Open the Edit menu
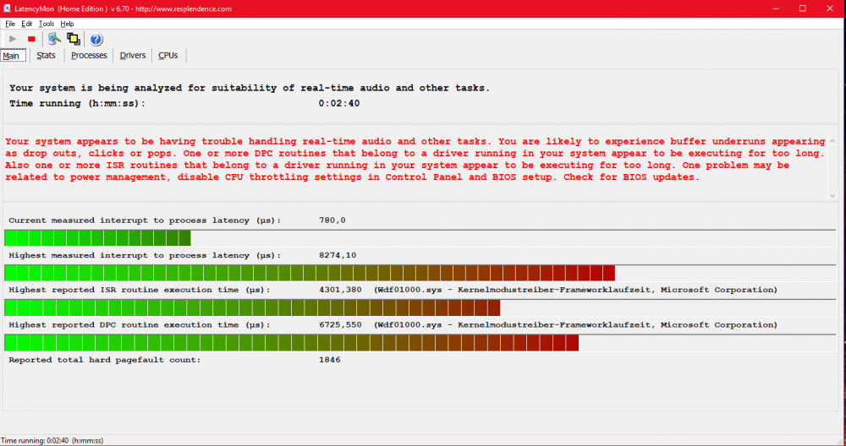846x446 pixels. click(x=27, y=24)
